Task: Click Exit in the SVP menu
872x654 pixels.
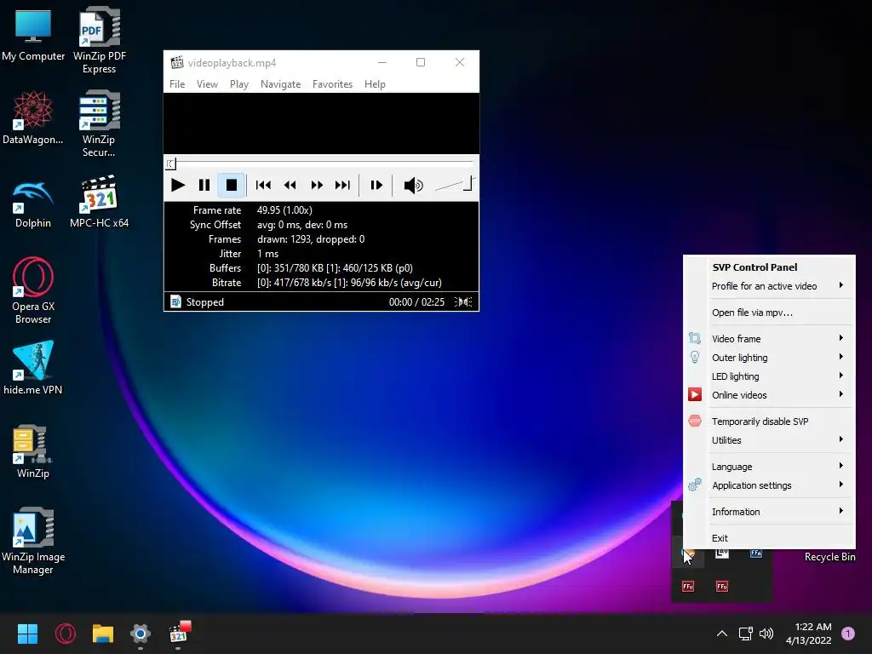Action: pos(769,538)
